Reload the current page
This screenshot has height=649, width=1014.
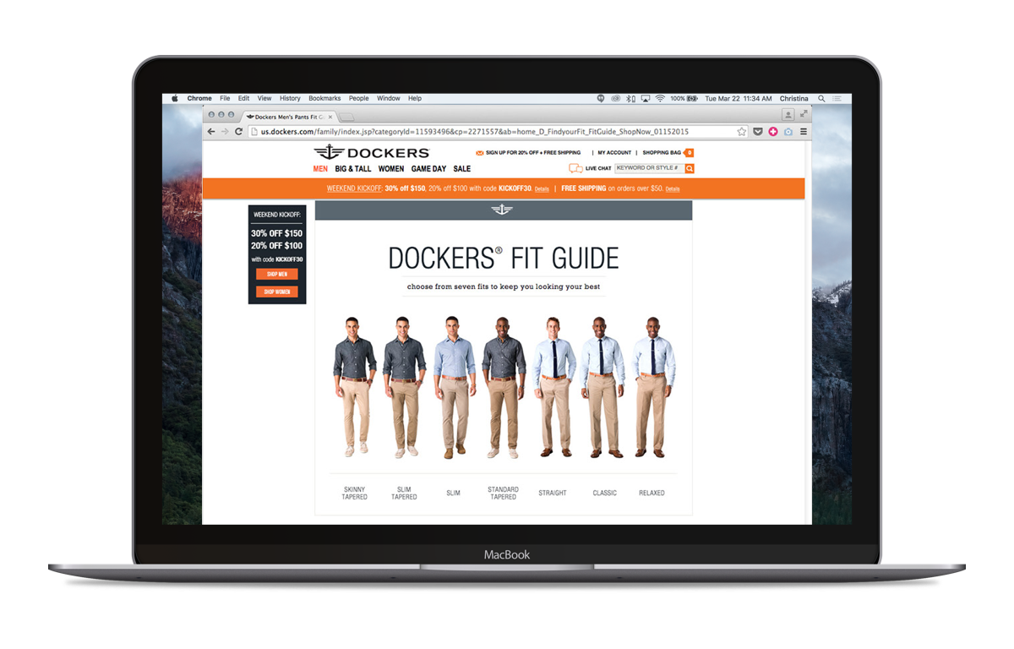pyautogui.click(x=239, y=132)
